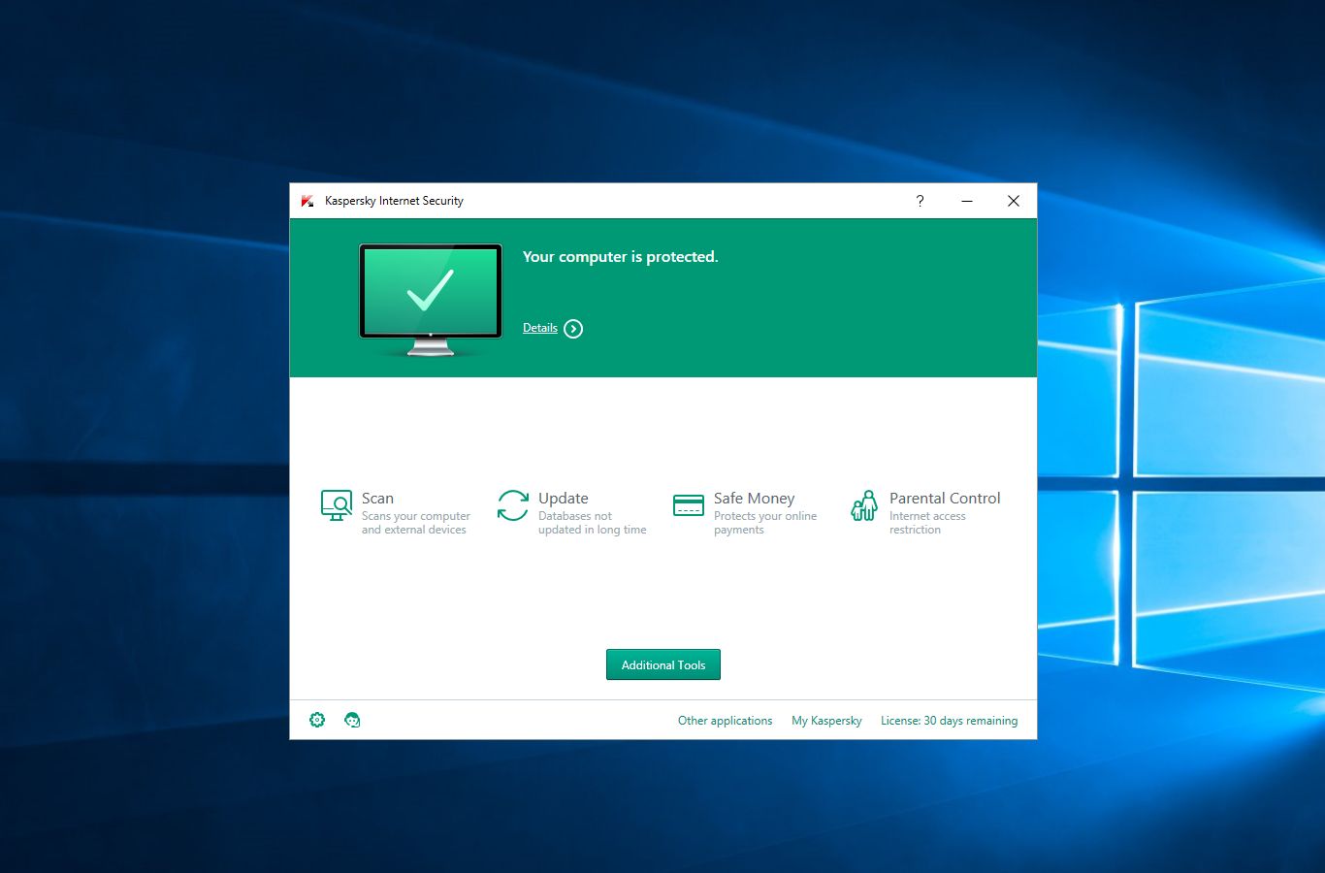
Task: Open the Other applications link
Action: 726,721
